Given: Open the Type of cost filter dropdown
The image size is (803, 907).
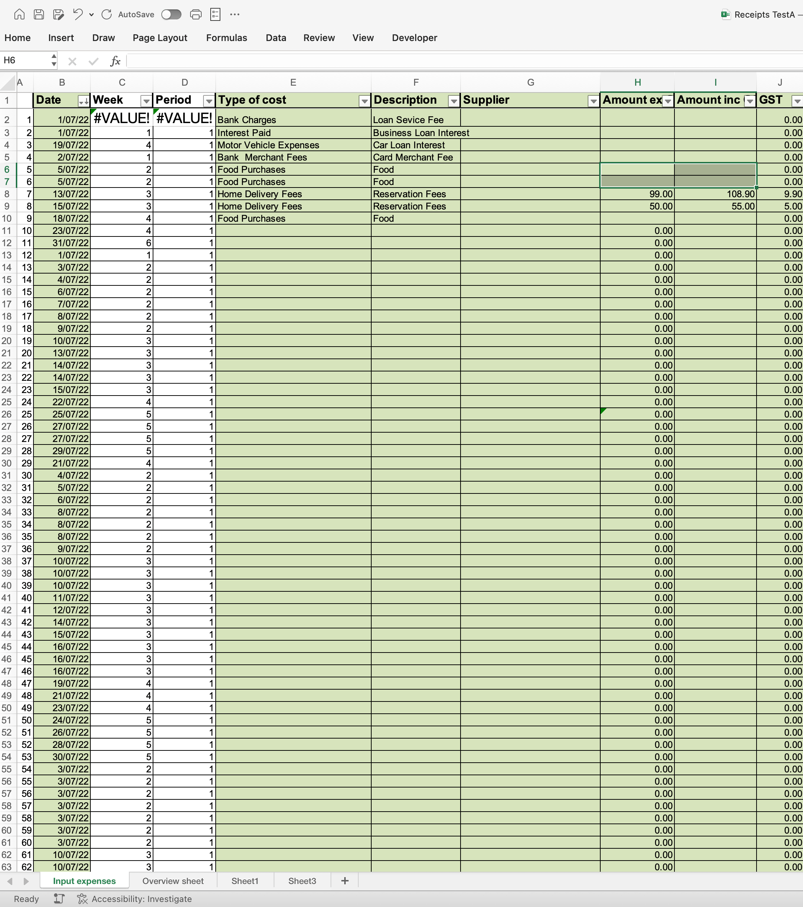Looking at the screenshot, I should pos(364,101).
